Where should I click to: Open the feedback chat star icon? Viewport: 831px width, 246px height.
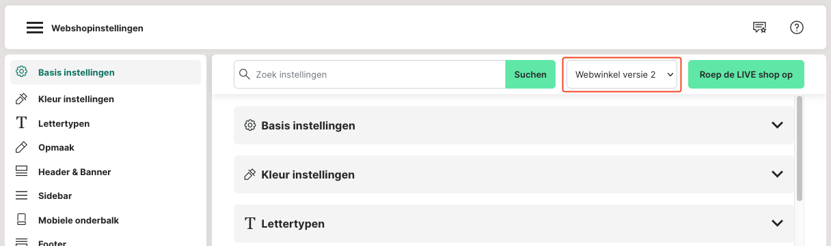(759, 28)
